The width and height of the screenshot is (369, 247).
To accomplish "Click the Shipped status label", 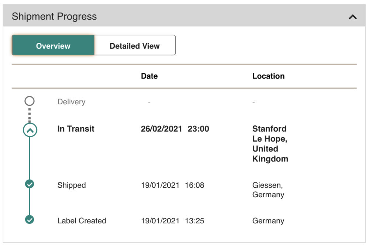I will pyautogui.click(x=72, y=185).
